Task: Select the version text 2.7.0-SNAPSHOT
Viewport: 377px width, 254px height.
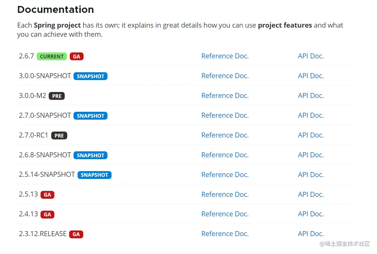Action: 45,116
